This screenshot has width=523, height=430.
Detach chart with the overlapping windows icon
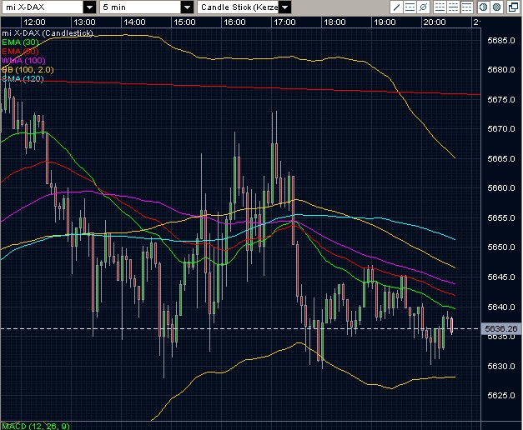click(512, 7)
